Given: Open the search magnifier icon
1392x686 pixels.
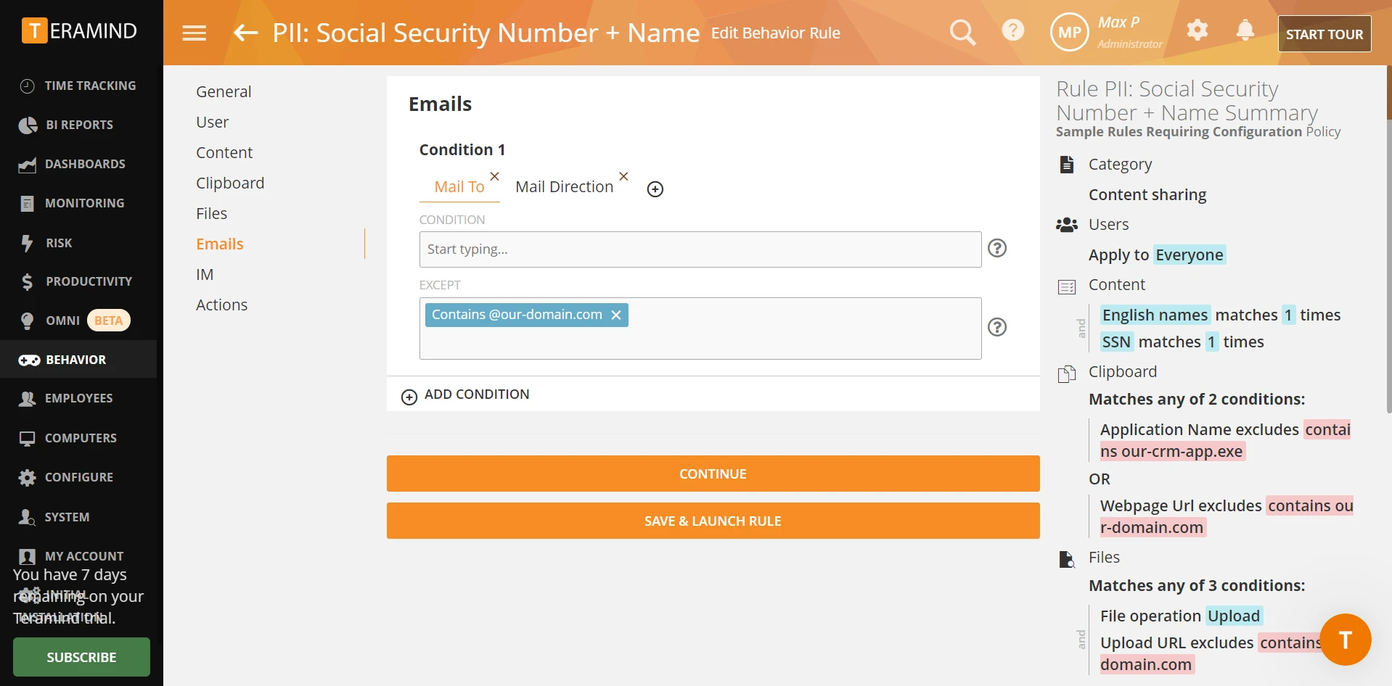Looking at the screenshot, I should [962, 32].
